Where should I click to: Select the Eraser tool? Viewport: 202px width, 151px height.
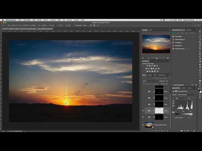200,59
